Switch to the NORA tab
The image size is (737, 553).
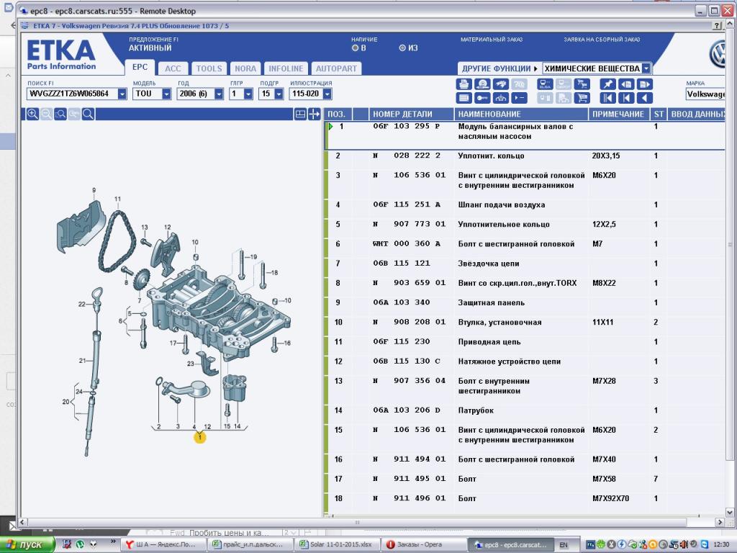click(245, 68)
